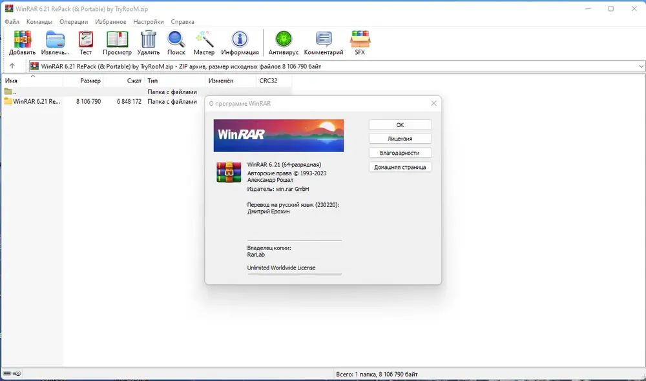The height and width of the screenshot is (381, 646).
Task: Sort by Сжат column header
Action: (123, 81)
